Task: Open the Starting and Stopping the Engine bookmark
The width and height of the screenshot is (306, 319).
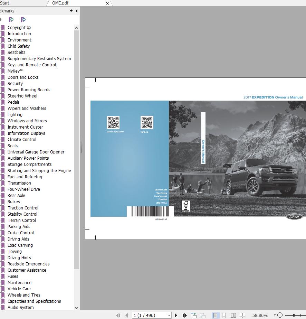Action: [x=39, y=171]
